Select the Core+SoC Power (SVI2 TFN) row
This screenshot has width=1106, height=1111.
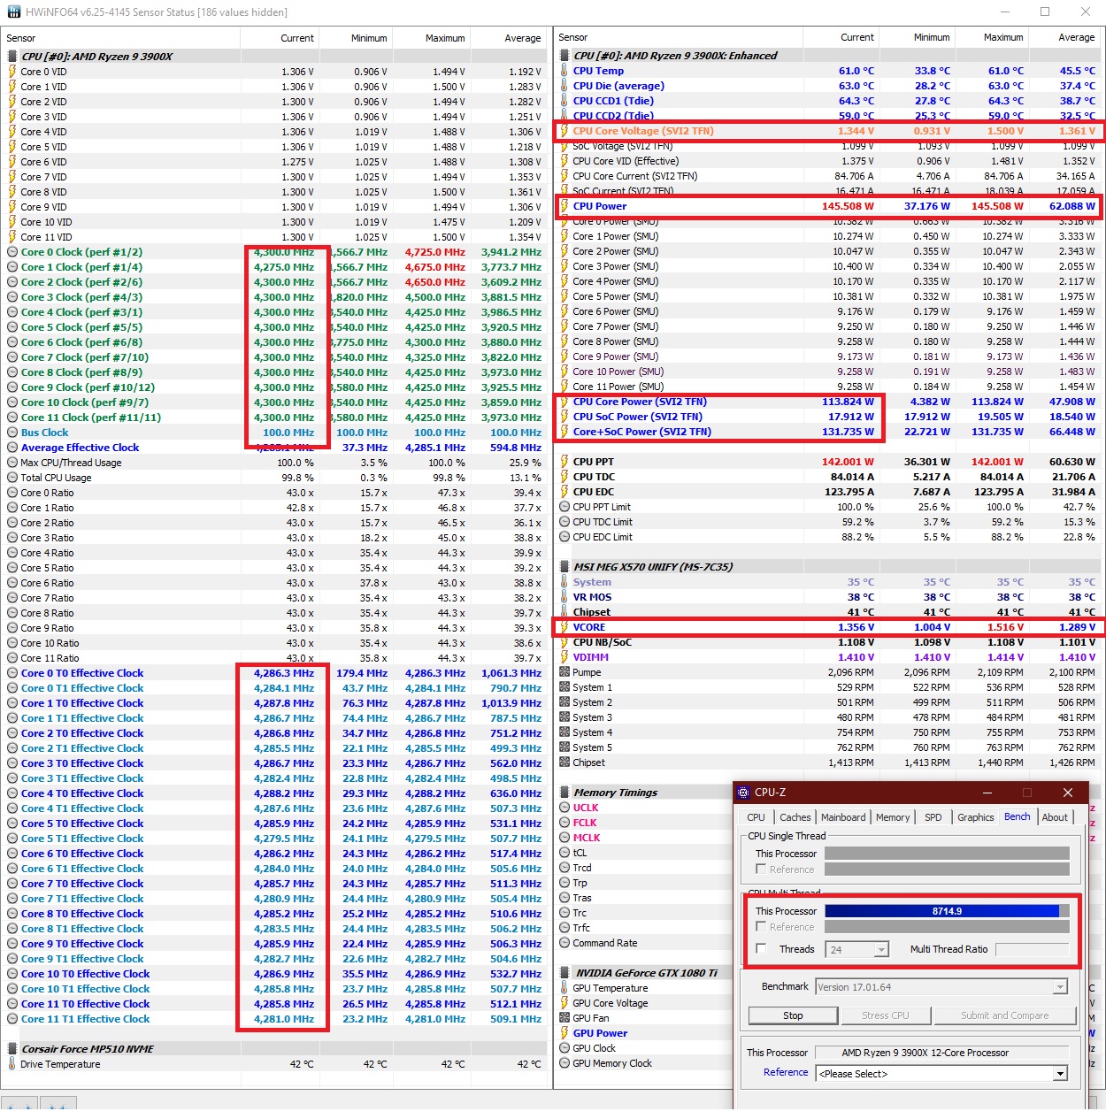point(829,432)
